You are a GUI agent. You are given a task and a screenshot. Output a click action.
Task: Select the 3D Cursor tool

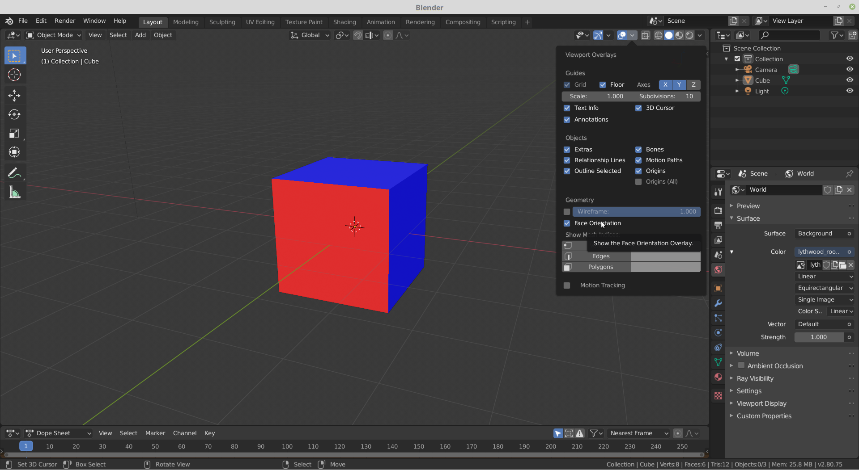(15, 75)
